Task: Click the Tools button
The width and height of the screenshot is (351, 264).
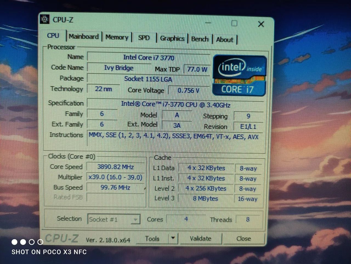Action: click(x=152, y=238)
